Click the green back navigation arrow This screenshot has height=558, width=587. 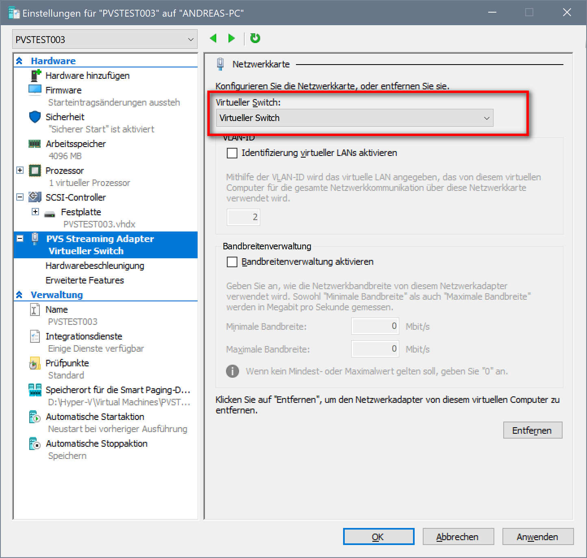coord(213,39)
